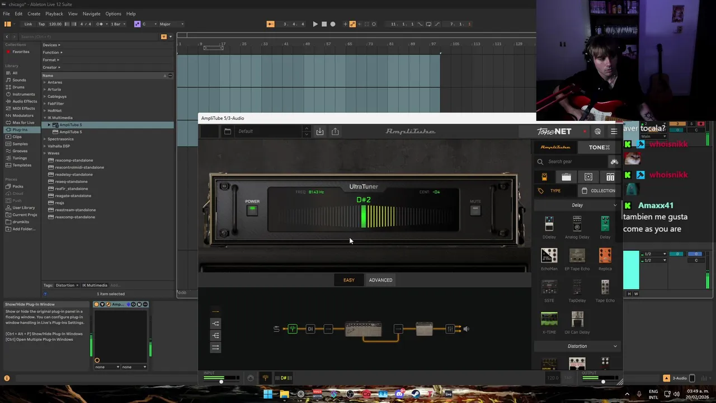Viewport: 716px width, 403px height.
Task: Select the DDelay pedal
Action: pos(549,224)
